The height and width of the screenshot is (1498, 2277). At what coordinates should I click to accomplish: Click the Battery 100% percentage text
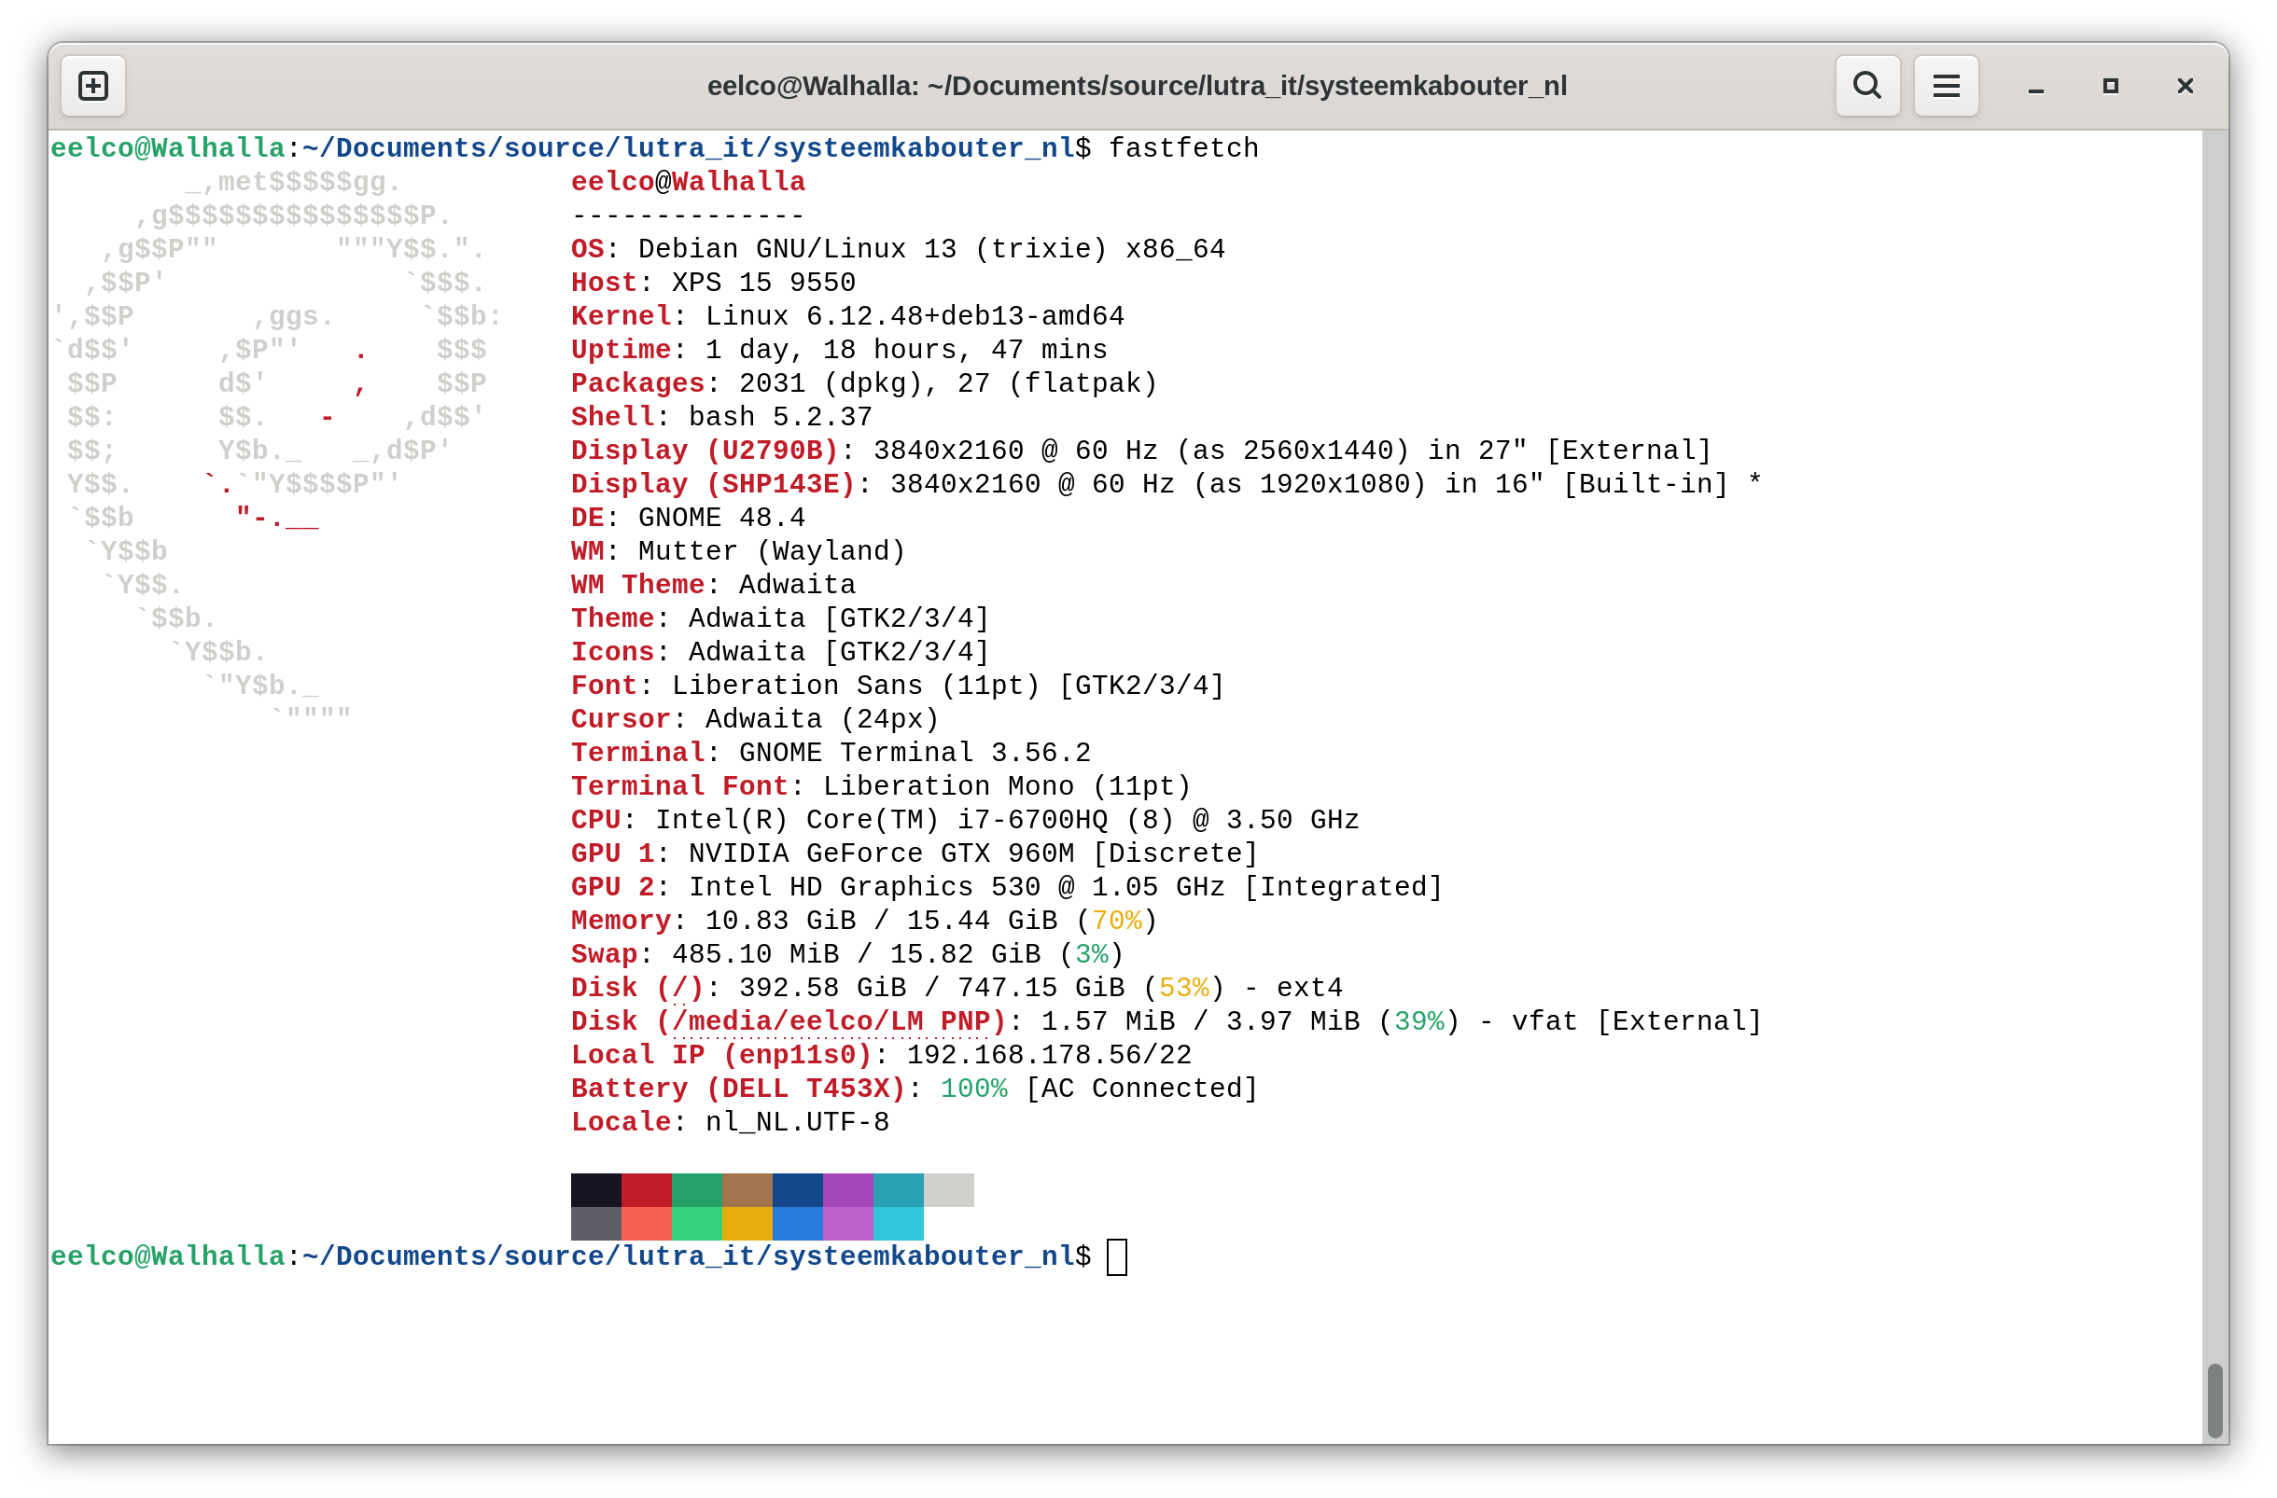pyautogui.click(x=973, y=1088)
